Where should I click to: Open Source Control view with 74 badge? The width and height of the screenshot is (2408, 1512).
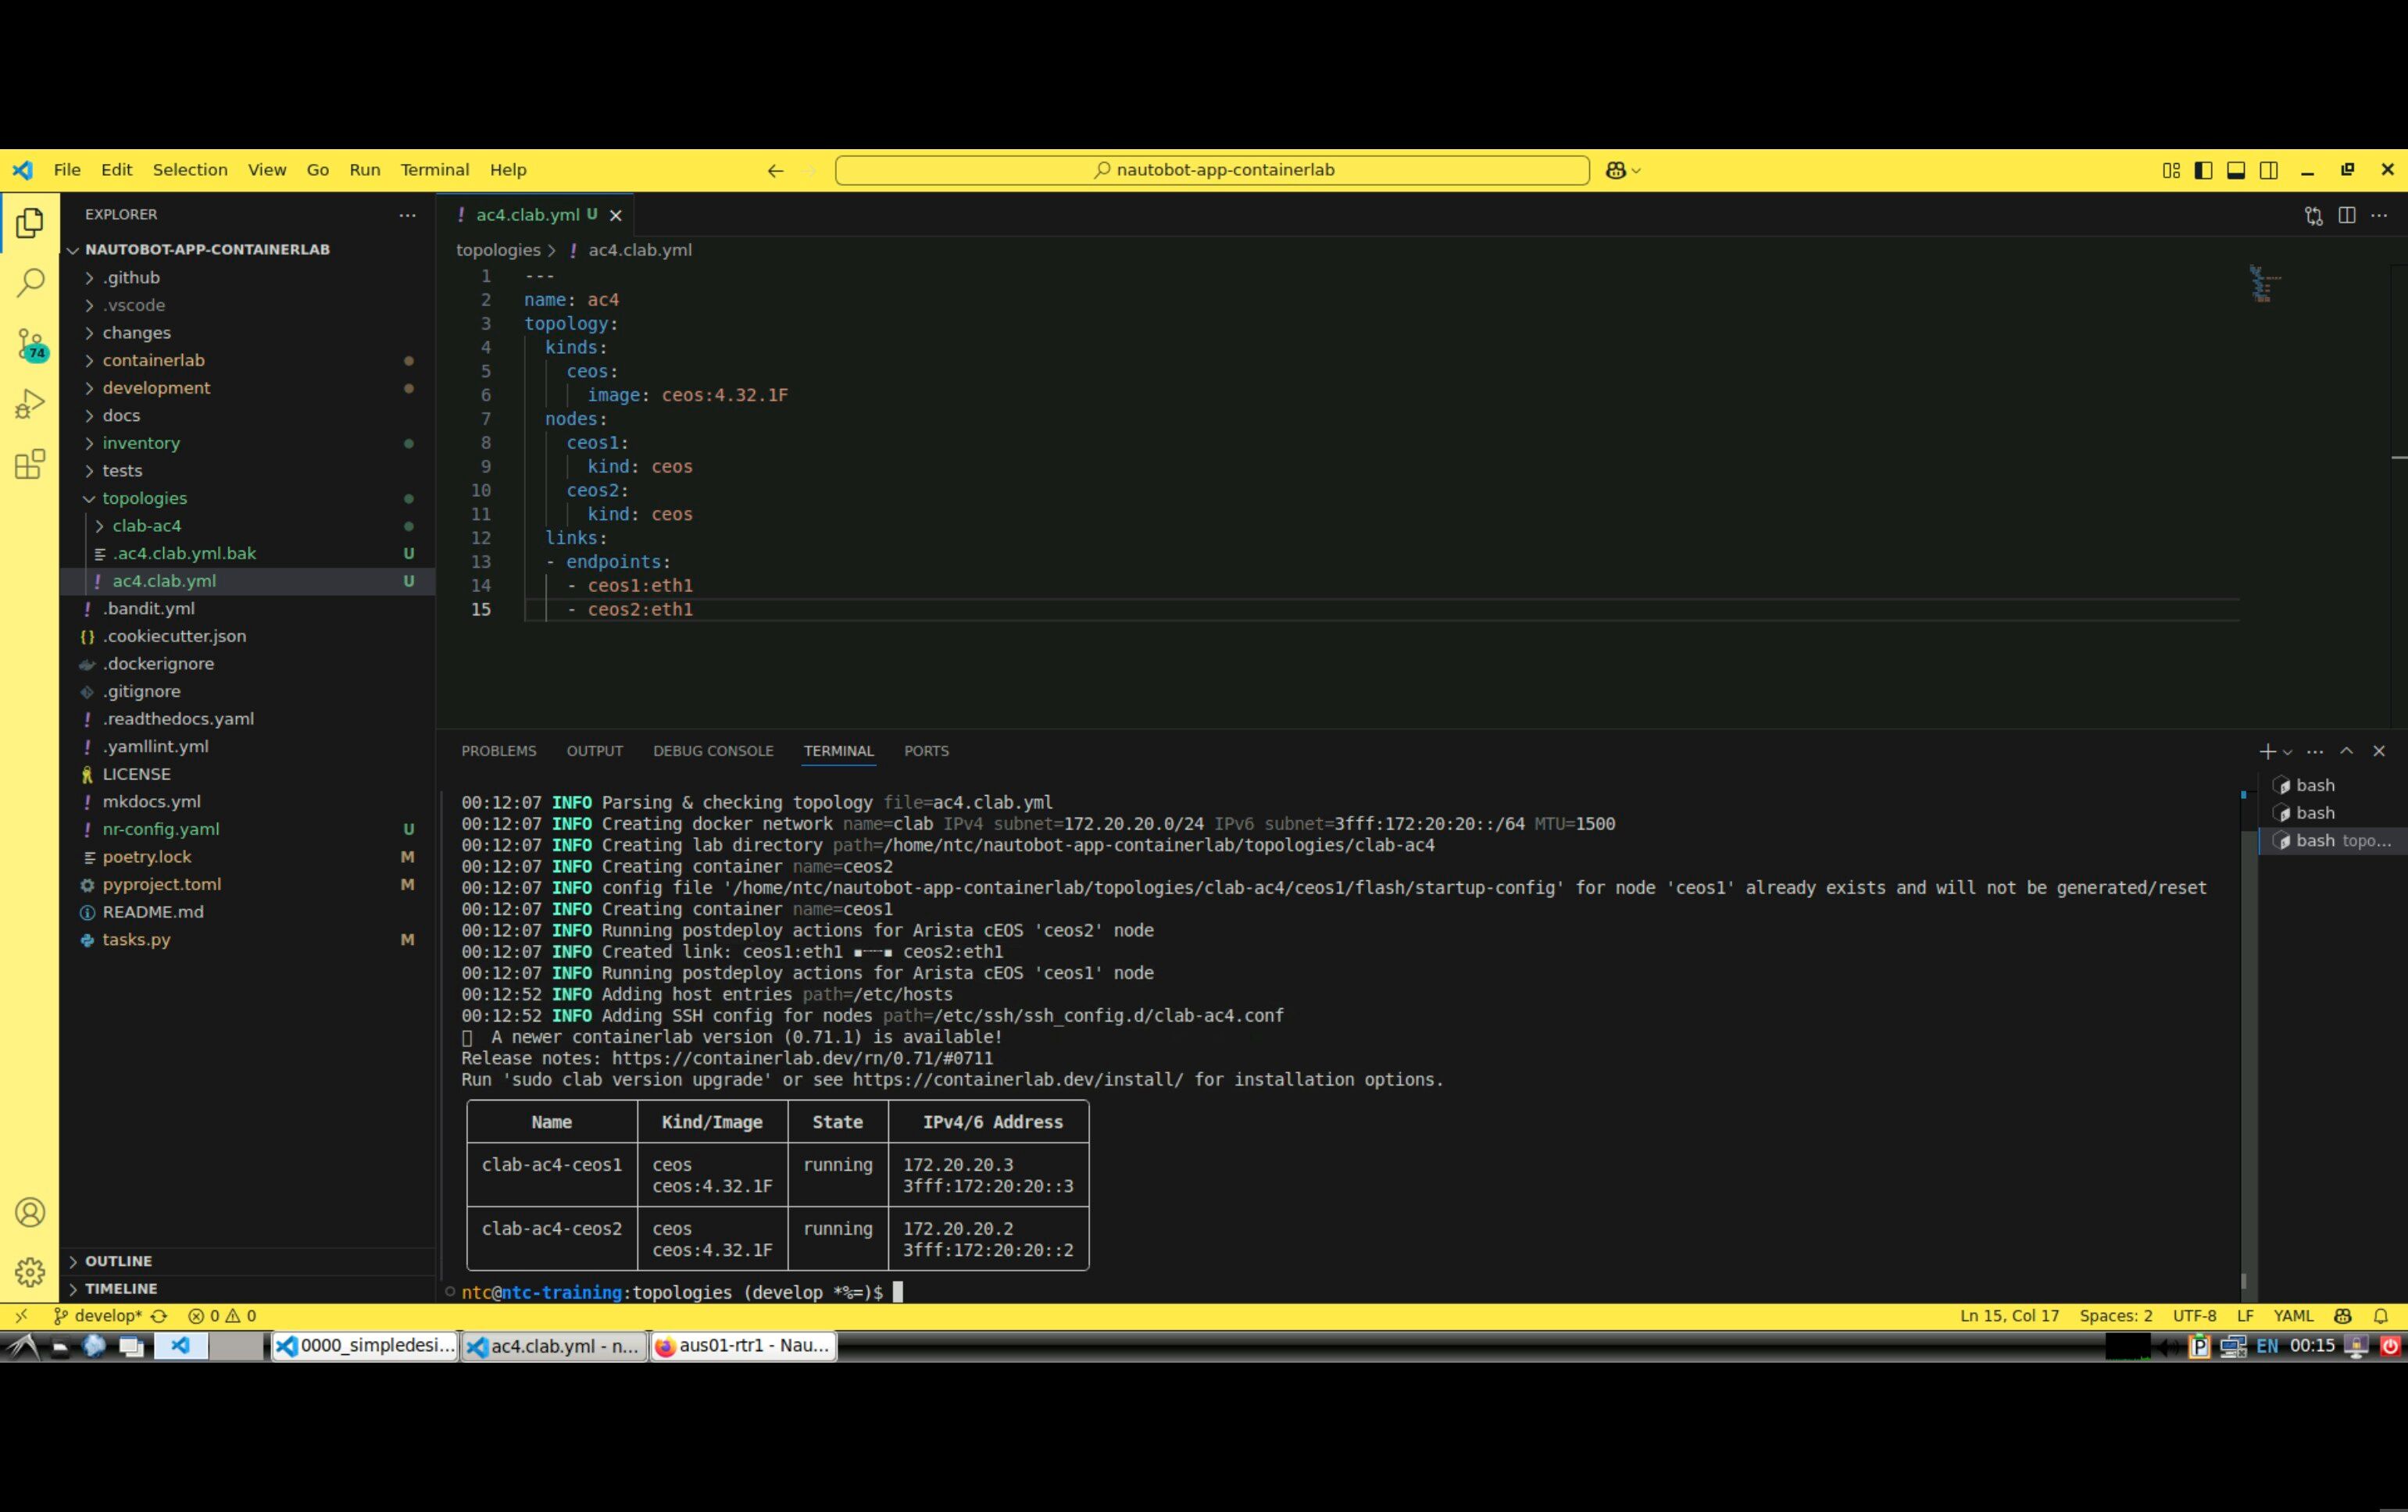click(x=30, y=344)
